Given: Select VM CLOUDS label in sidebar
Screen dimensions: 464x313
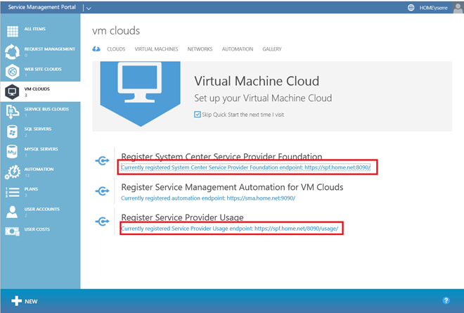Looking at the screenshot, I should [37, 89].
